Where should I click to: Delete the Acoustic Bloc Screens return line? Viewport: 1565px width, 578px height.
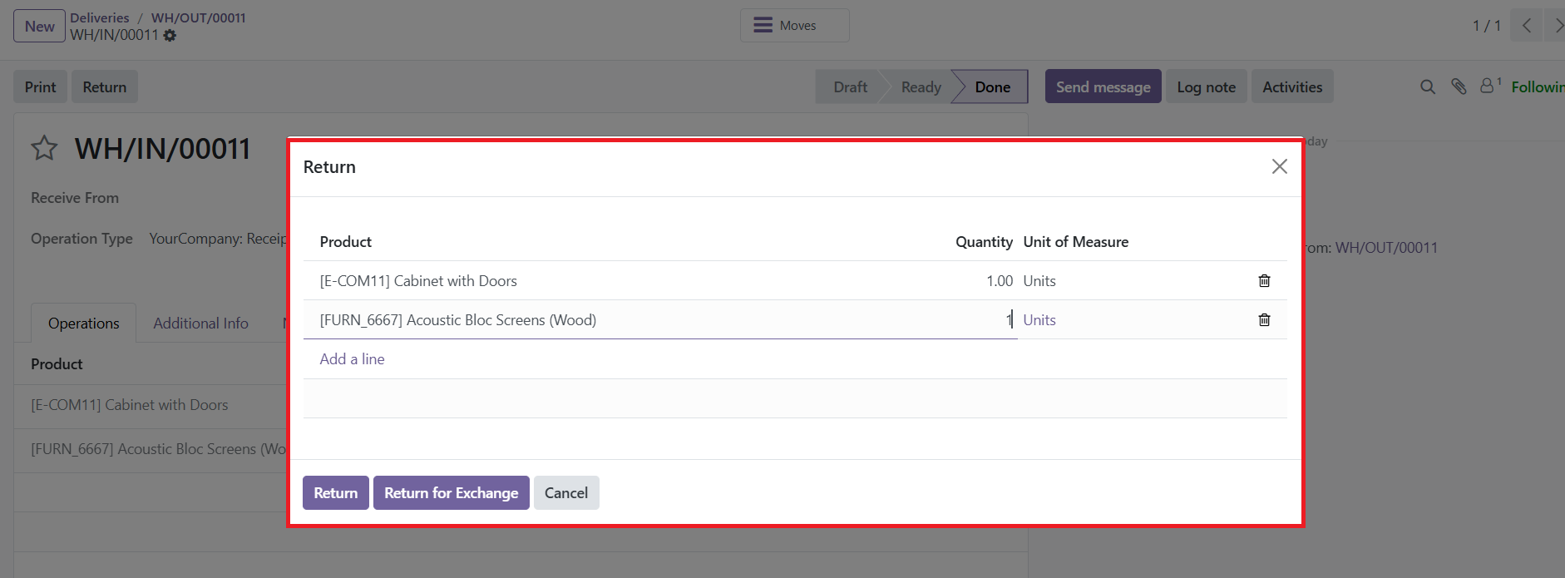coord(1264,319)
